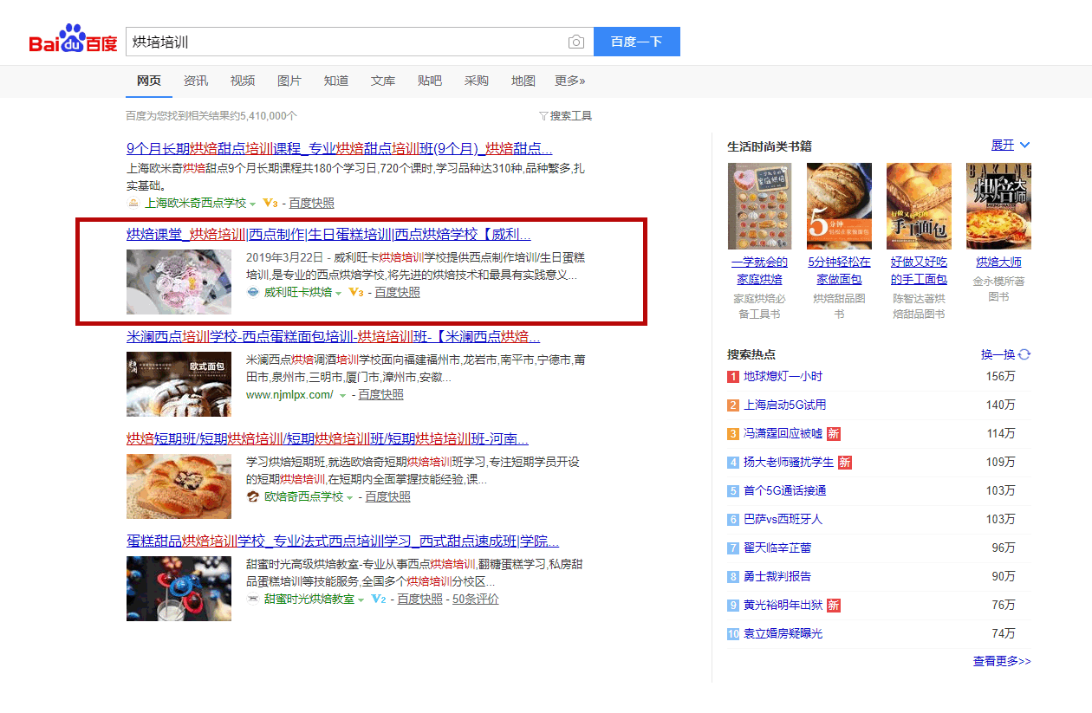
Task: Open hot search 袁立婚房疑曝光
Action: [x=783, y=634]
